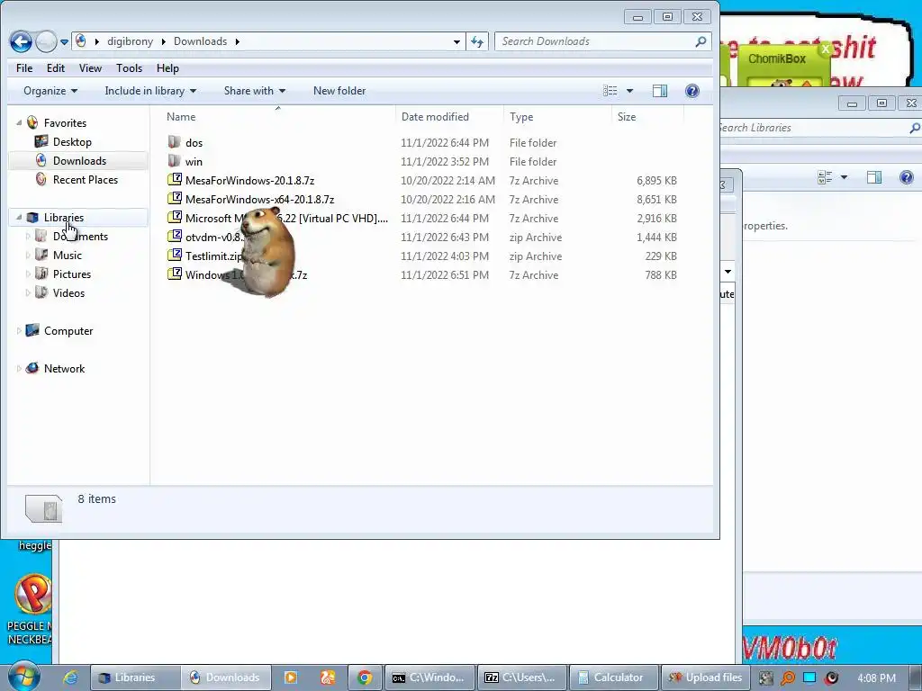922x691 pixels.
Task: Expand the Network tree node
Action: pyautogui.click(x=19, y=368)
